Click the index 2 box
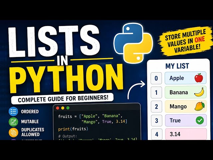Viewport: 213px width, 160px height. (156, 107)
